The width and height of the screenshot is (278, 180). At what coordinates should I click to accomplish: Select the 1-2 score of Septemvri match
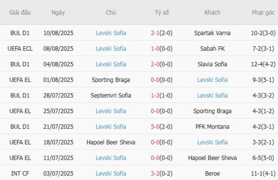coord(157,95)
